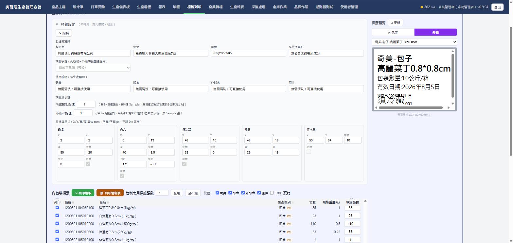Click 製造商 input 奧爾瑪行銷股份有限公司

click(x=93, y=53)
